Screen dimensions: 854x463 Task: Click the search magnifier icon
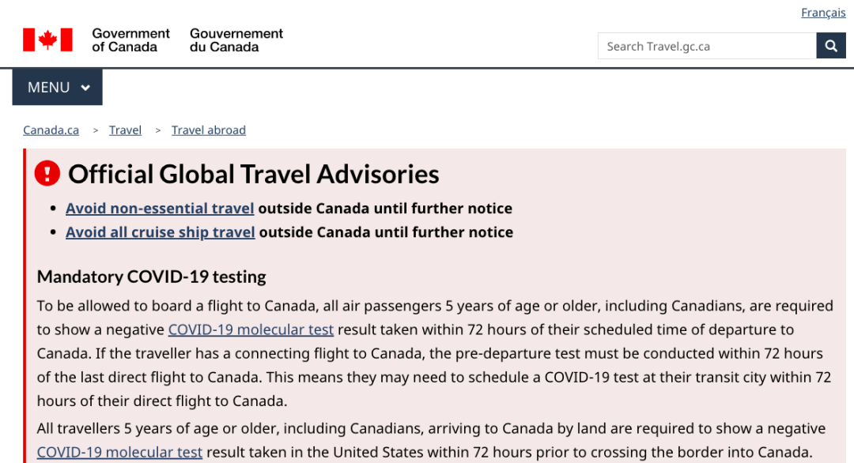point(830,46)
